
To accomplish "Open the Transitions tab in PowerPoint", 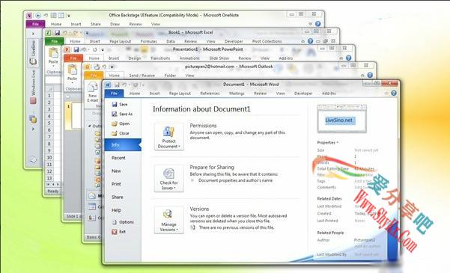I will click(x=160, y=58).
